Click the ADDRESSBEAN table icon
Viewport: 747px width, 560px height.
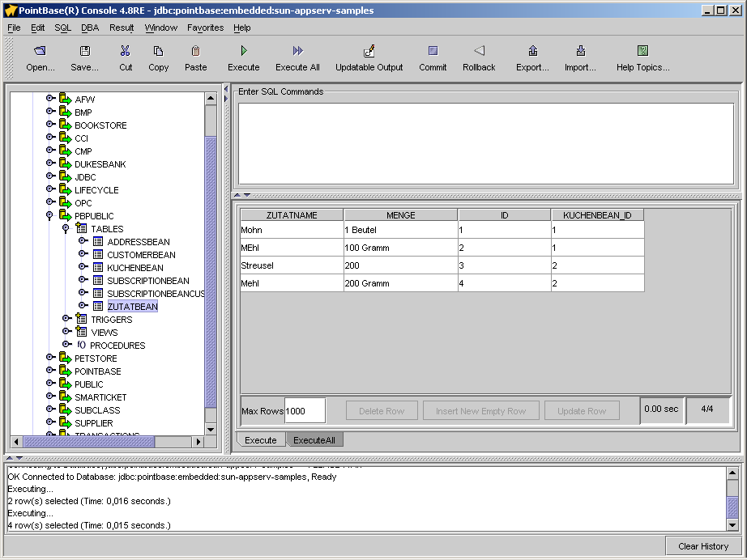click(x=98, y=241)
